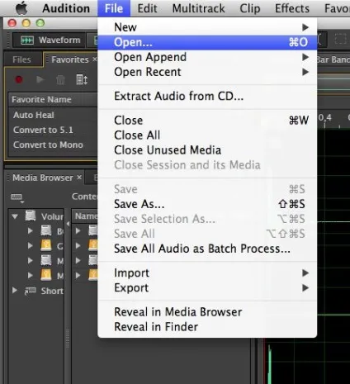
Task: Open the Multitrack menu
Action: pos(198,8)
